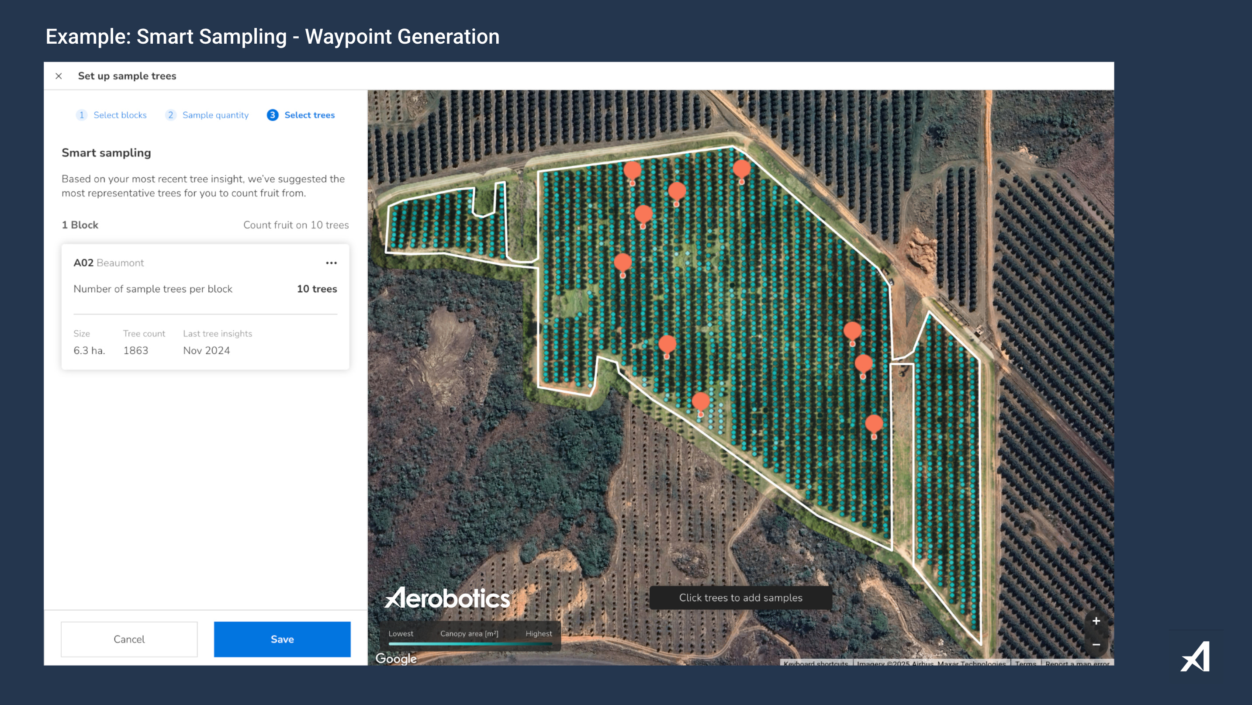Save the sample tree setup
Screen dimensions: 1252x705
(x=282, y=639)
